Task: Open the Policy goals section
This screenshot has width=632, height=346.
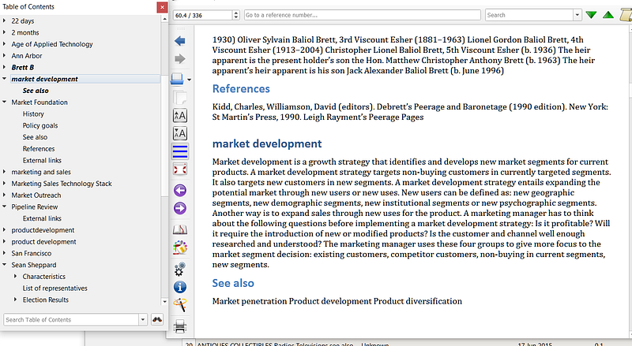Action: 40,125
